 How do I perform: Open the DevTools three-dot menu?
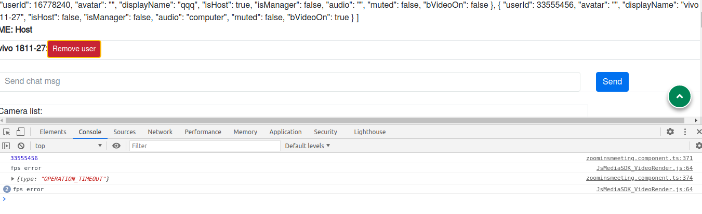coord(685,132)
